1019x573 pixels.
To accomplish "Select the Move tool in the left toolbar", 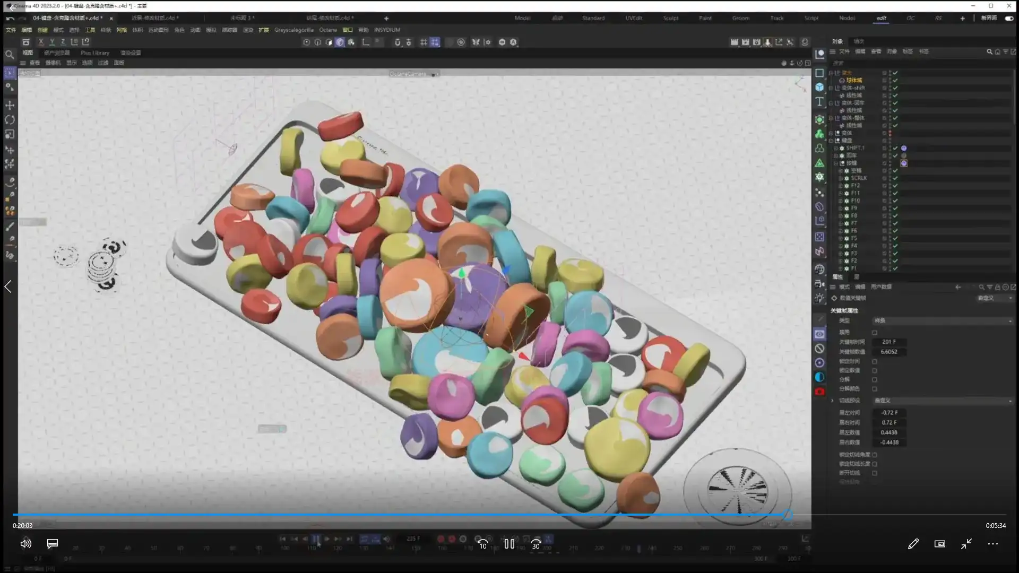I will pos(10,105).
